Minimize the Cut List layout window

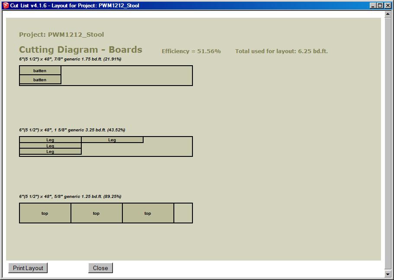click(373, 6)
